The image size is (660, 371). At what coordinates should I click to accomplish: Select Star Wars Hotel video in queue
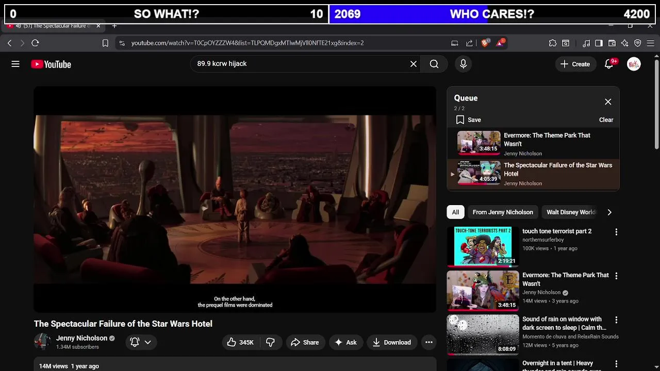pyautogui.click(x=533, y=174)
